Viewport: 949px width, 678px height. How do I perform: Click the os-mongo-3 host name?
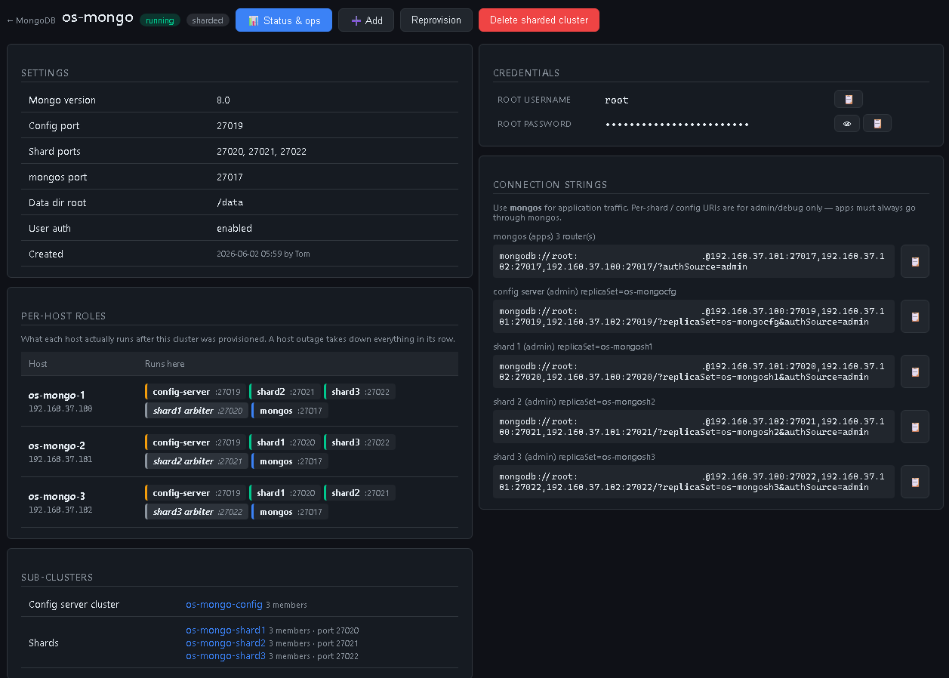pos(57,496)
